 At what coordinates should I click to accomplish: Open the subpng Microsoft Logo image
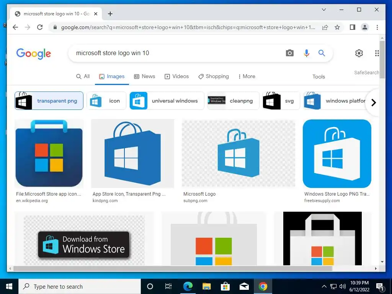point(238,154)
